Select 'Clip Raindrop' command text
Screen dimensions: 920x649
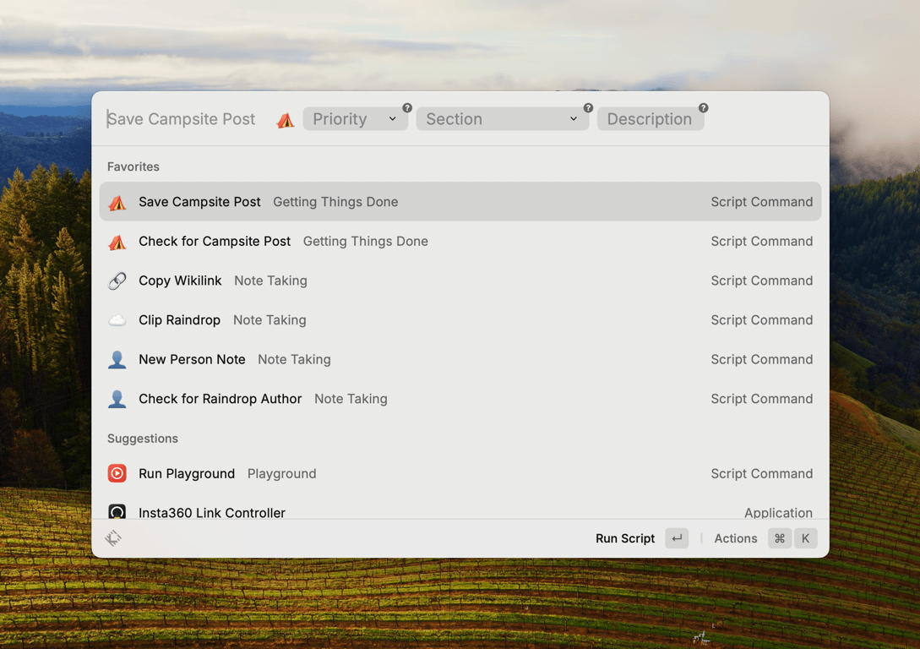pos(180,320)
